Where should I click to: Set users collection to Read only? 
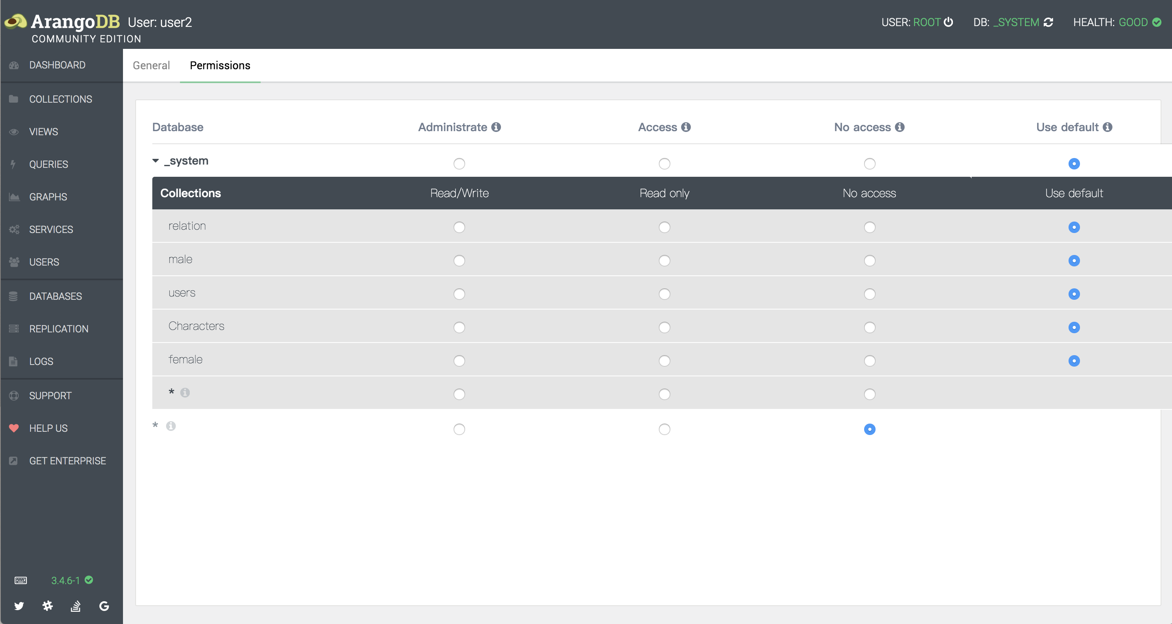(664, 294)
